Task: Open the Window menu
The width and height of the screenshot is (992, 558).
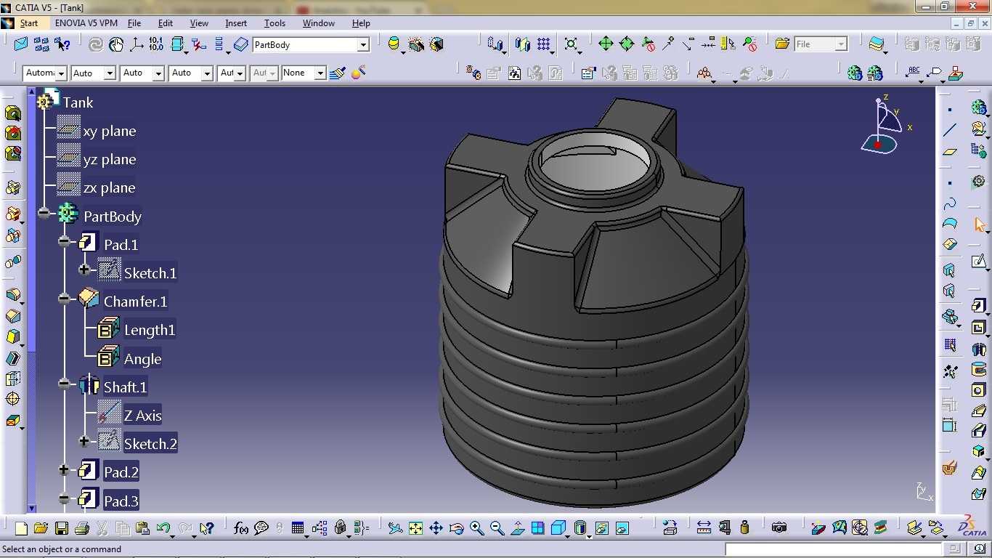Action: click(319, 23)
